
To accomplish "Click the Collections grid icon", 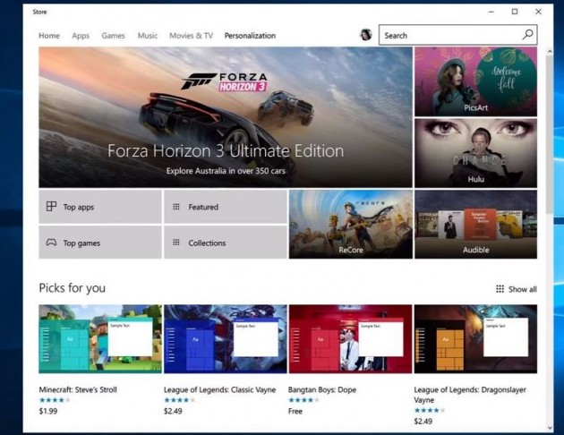I will (x=176, y=242).
